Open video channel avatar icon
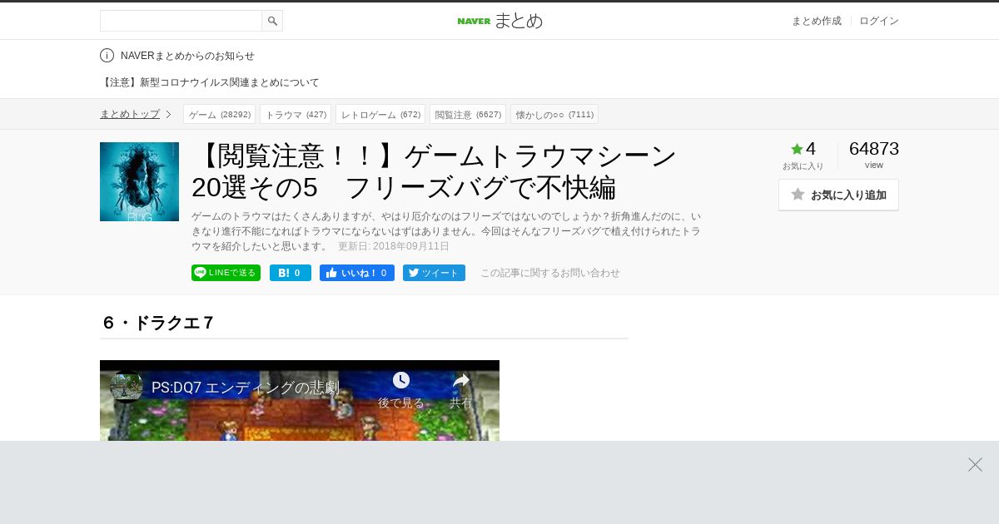 tap(126, 387)
